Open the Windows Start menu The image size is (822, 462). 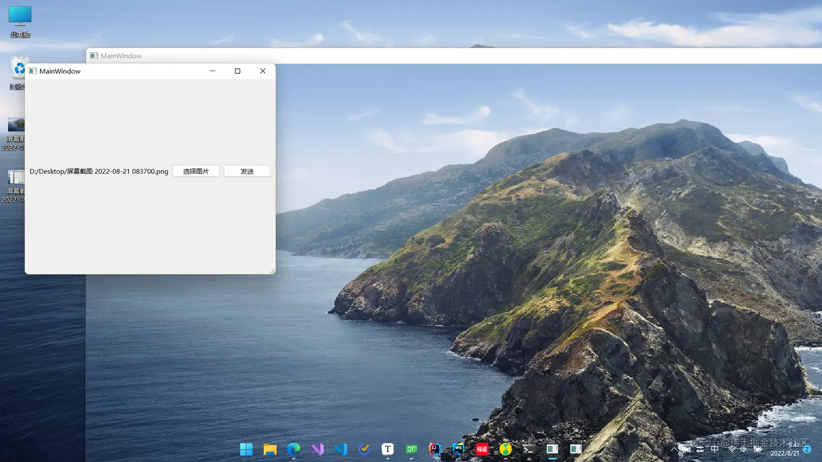click(x=246, y=449)
